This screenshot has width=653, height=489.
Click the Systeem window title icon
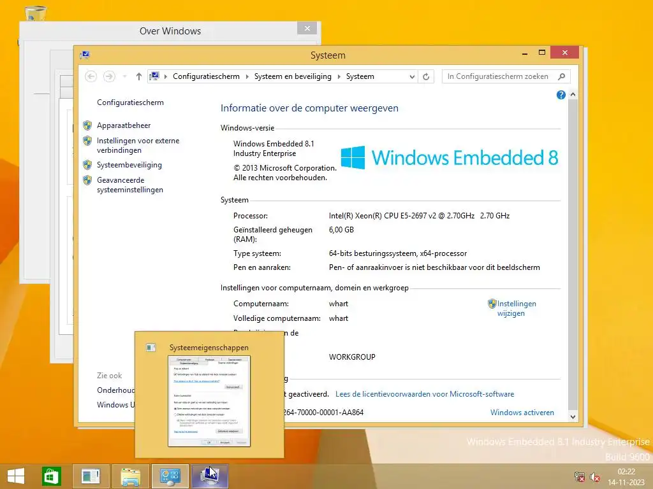85,55
